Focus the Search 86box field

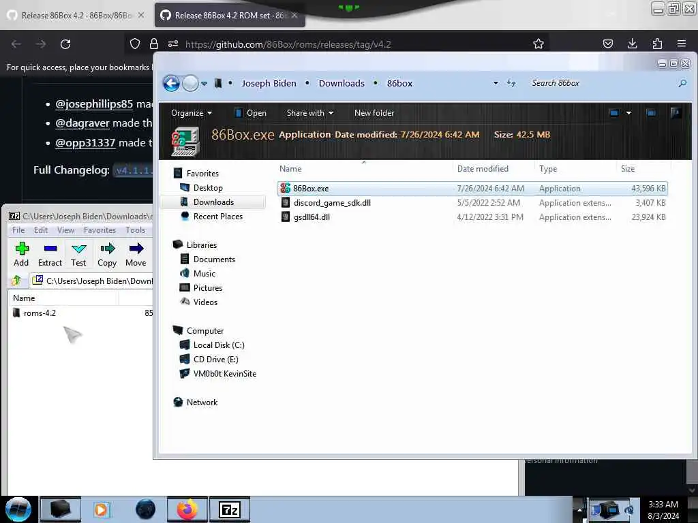click(x=601, y=83)
